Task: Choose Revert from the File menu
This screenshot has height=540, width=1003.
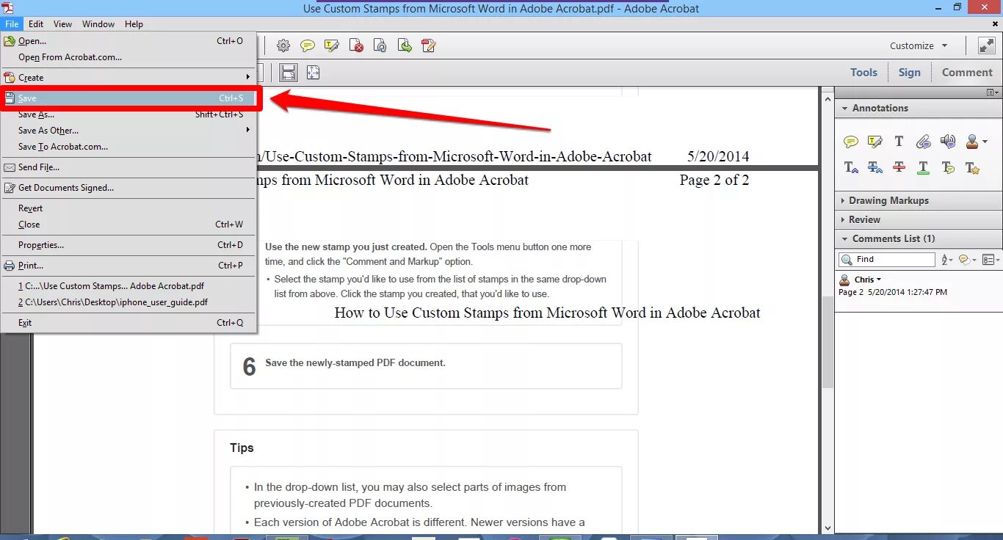Action: coord(128,208)
